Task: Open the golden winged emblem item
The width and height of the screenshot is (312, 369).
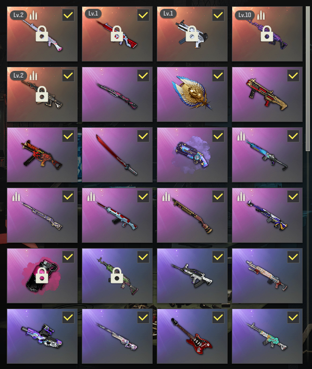Action: pyautogui.click(x=192, y=94)
